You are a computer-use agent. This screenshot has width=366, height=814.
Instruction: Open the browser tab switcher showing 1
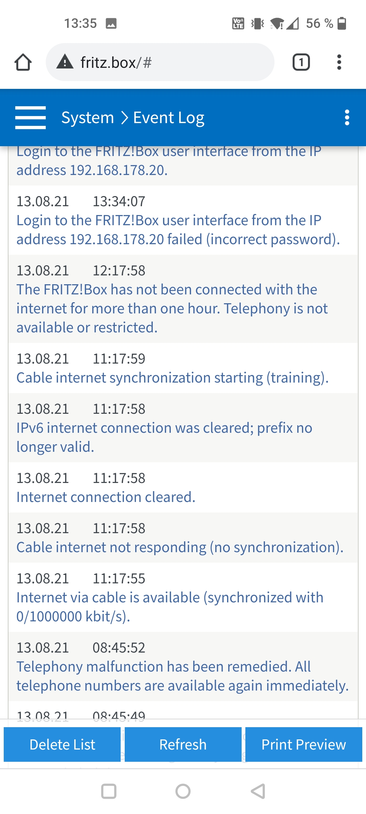tap(301, 62)
